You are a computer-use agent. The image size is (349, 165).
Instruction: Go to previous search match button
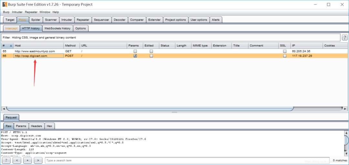tap(17, 160)
